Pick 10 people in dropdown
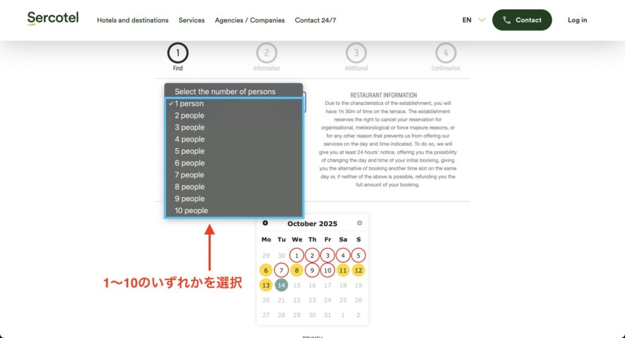This screenshot has width=625, height=338. point(191,210)
